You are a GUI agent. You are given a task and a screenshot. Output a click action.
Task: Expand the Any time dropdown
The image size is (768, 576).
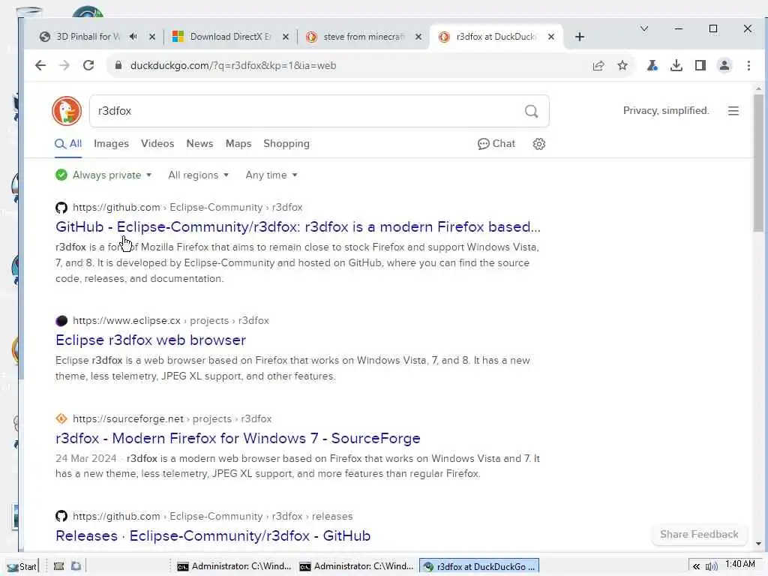coord(271,175)
